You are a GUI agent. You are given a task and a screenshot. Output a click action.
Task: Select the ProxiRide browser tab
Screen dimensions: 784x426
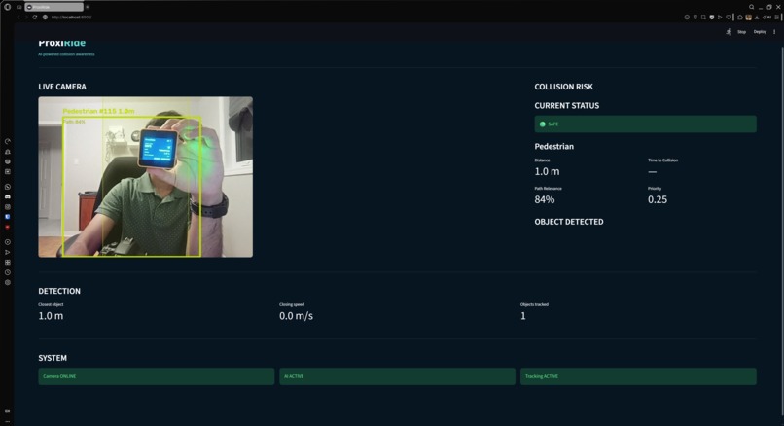[x=54, y=7]
